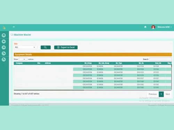Open the wrench maintenance sidebar icon

click(x=4, y=59)
